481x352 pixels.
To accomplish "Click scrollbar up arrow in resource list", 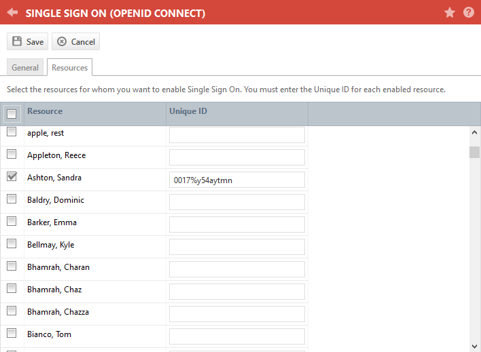I will (474, 132).
